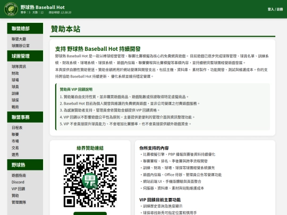Click the 贊助本站 page heading
Viewport: 287px width, 215px height.
pos(65,29)
